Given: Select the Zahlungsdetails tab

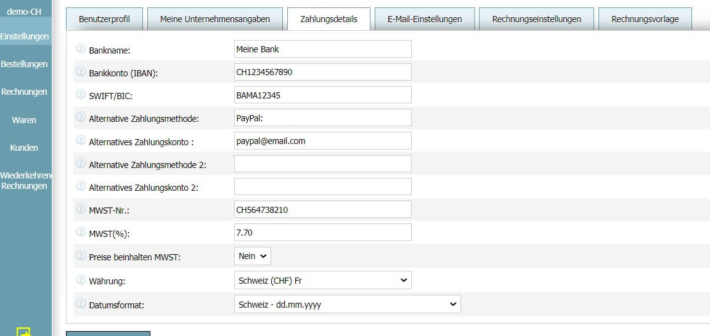Looking at the screenshot, I should [x=328, y=19].
